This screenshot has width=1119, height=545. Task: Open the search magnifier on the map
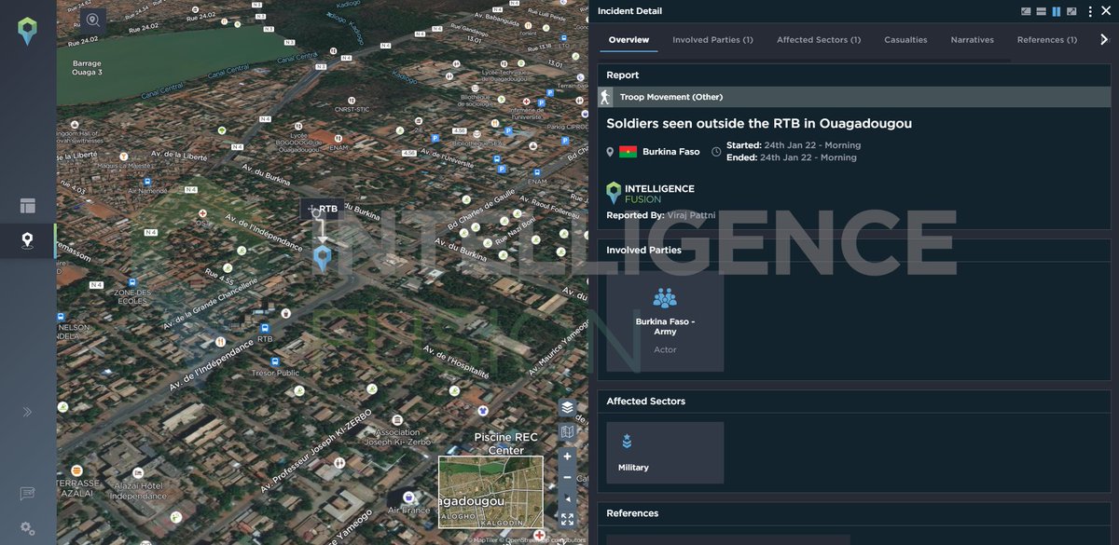coord(91,18)
